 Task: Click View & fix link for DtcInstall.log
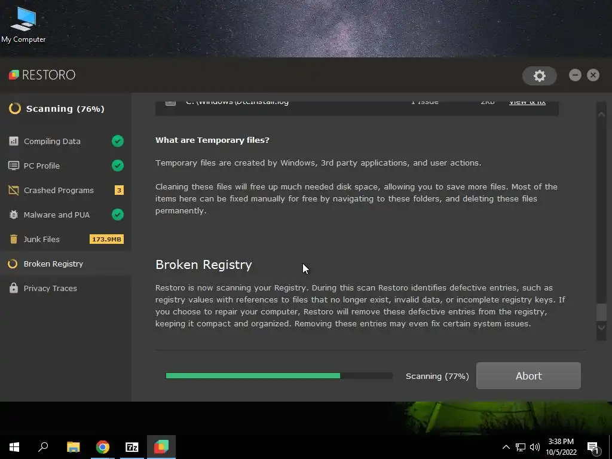(x=527, y=103)
